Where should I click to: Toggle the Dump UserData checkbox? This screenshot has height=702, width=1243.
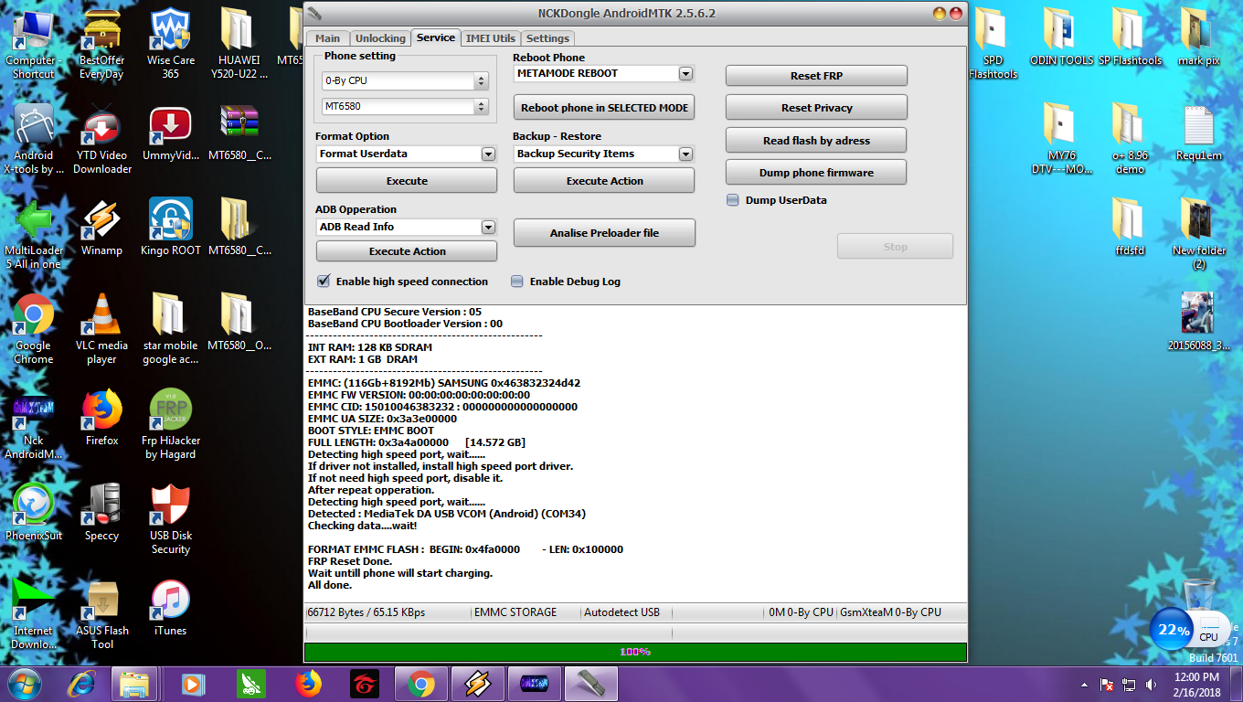click(733, 200)
